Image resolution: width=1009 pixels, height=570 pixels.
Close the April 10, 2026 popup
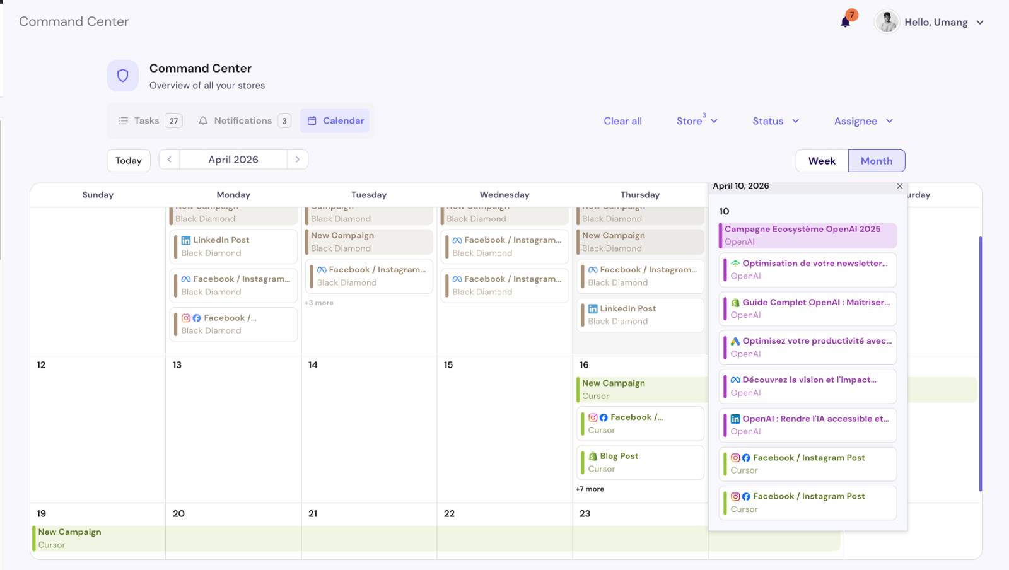pyautogui.click(x=900, y=186)
